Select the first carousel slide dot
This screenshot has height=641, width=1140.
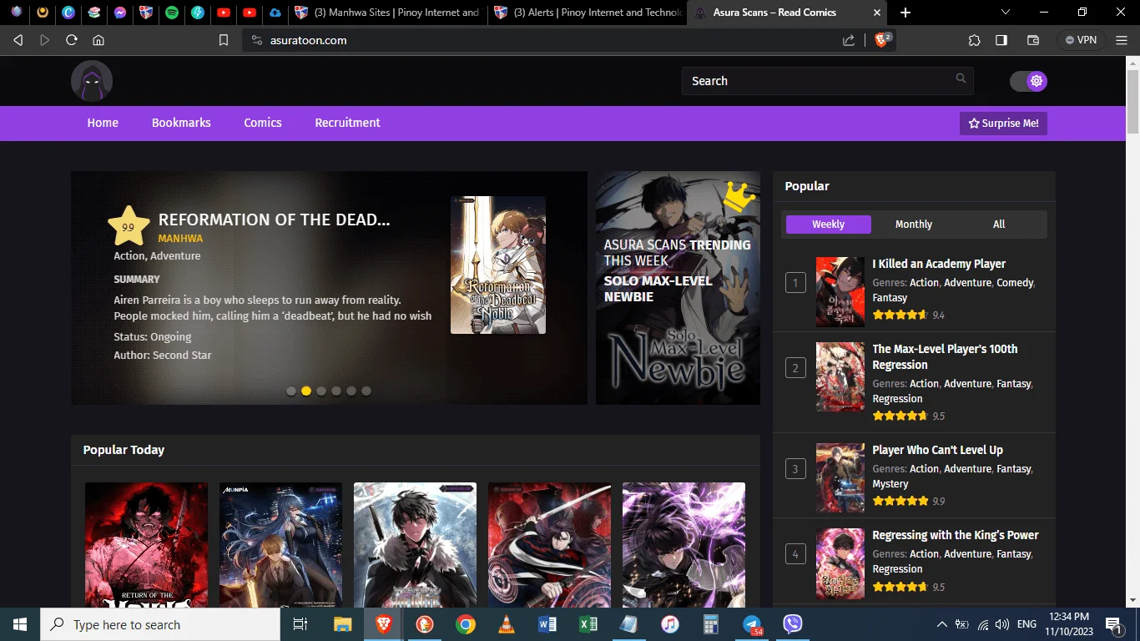click(x=291, y=391)
